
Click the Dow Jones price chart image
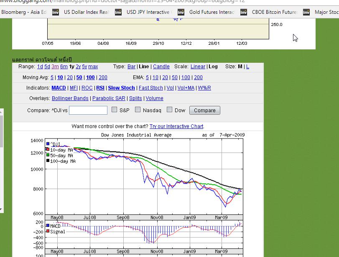tap(144, 177)
